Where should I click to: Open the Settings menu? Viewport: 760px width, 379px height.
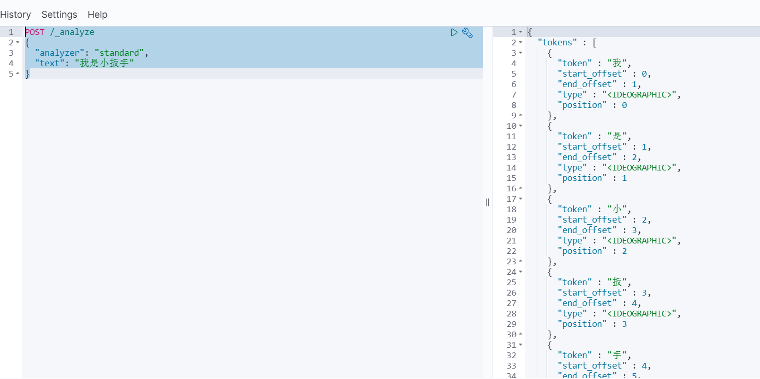tap(59, 15)
